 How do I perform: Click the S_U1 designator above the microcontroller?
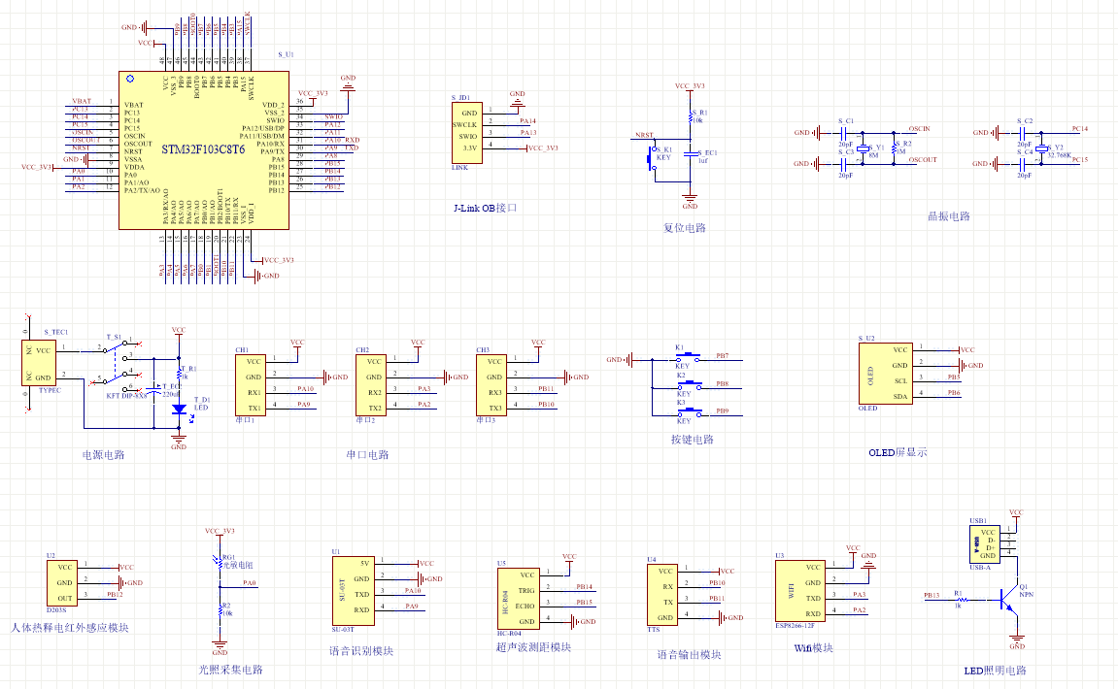(286, 54)
